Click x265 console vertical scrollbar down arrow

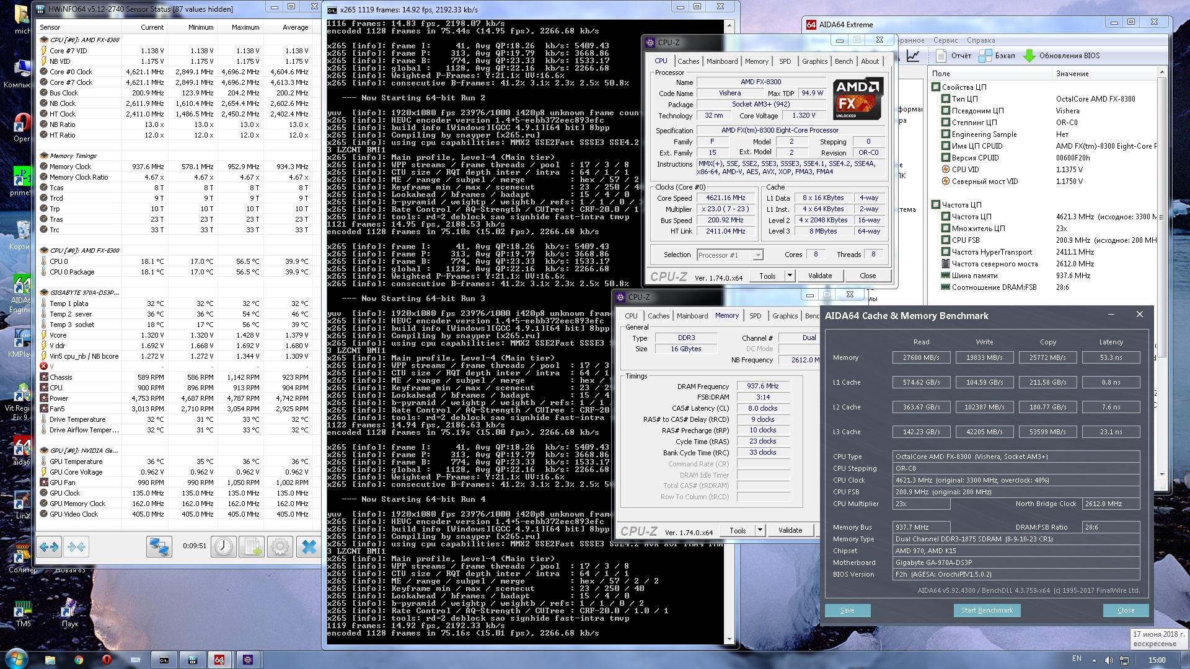(729, 639)
